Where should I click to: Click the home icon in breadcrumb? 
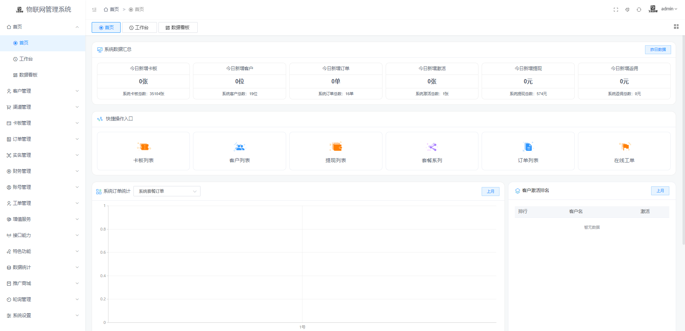point(106,10)
